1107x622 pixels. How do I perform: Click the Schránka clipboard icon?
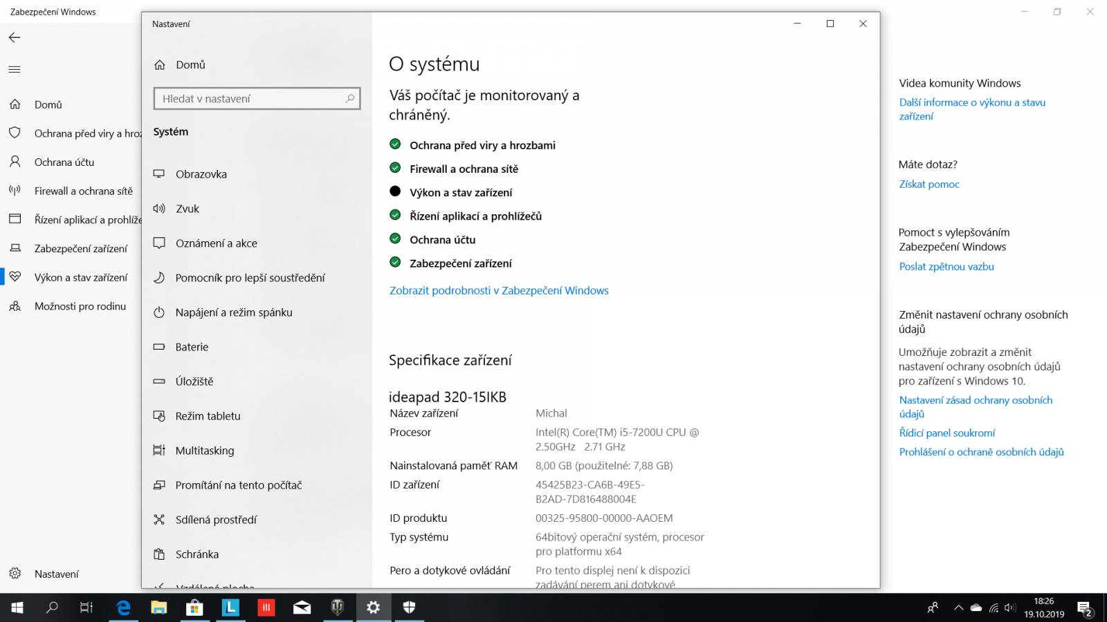coord(159,554)
